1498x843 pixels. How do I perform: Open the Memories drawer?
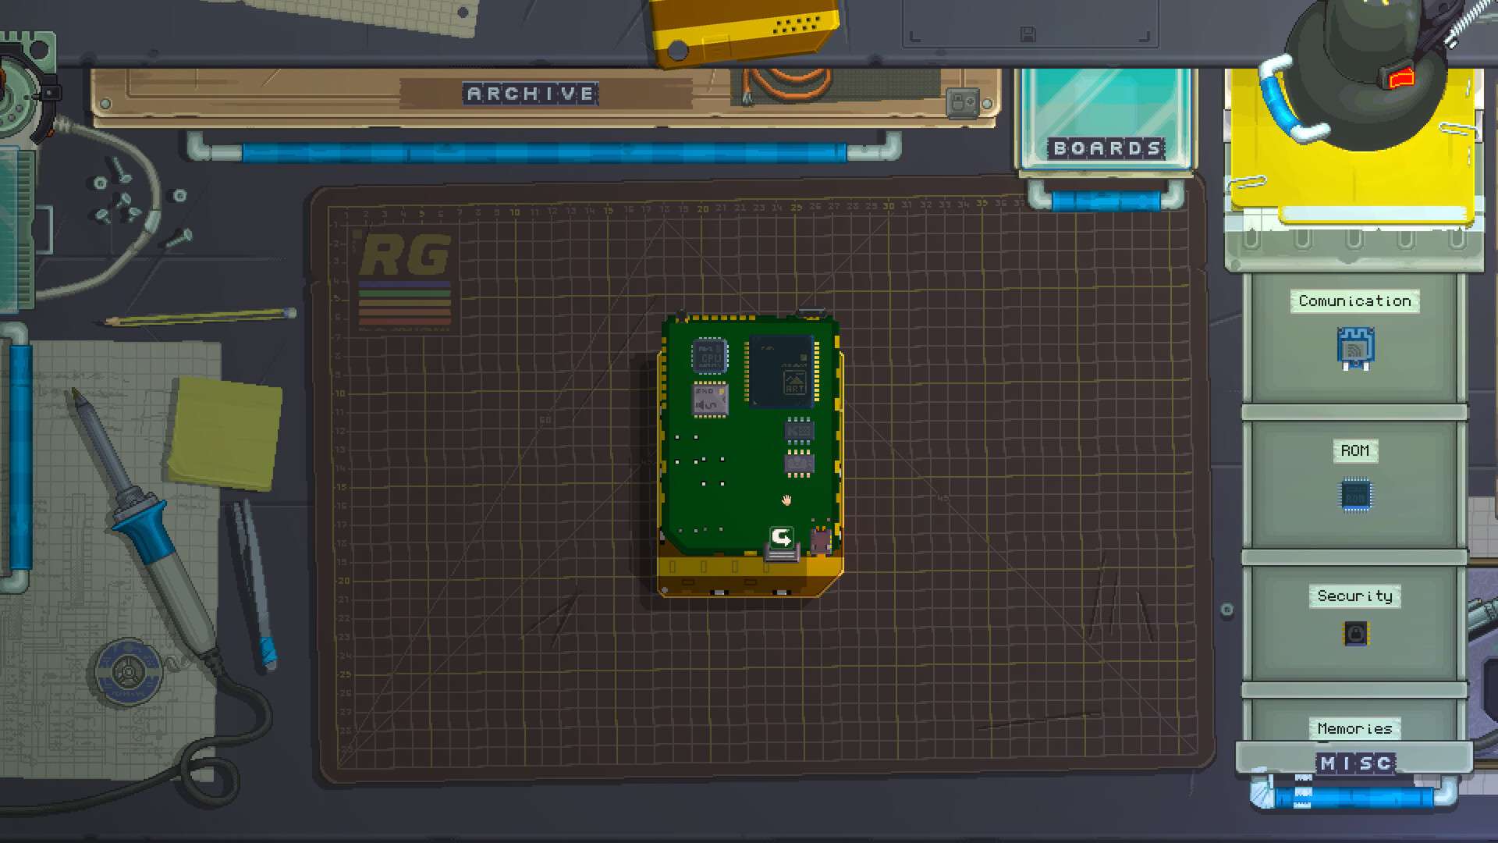[x=1355, y=727]
